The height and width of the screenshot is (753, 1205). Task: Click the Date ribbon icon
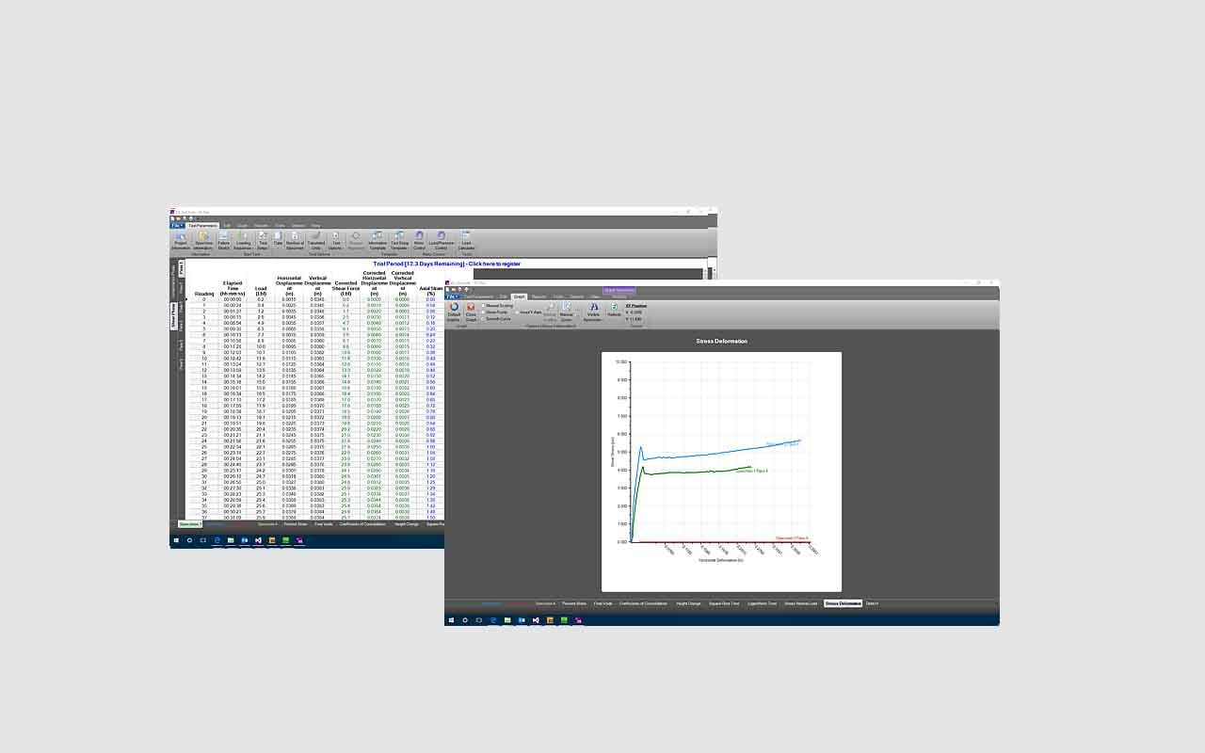(278, 239)
